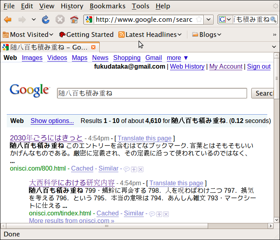Open the 大西科学における研究内容 result
Viewport: 280px width, 240px height.
click(72, 183)
